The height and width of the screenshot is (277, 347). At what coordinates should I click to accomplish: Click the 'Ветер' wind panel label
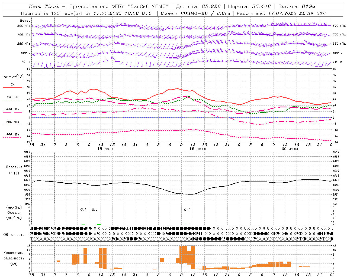[25, 21]
